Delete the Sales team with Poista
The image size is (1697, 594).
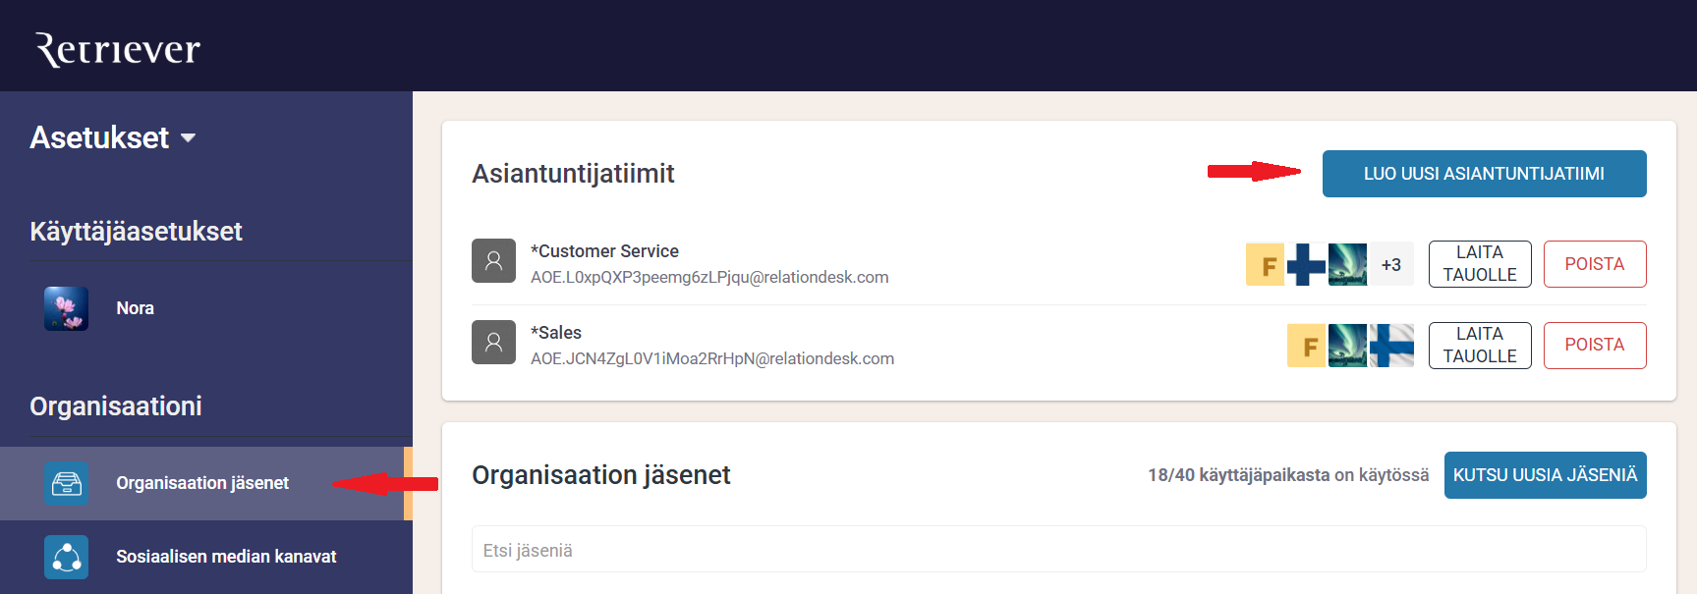point(1594,346)
